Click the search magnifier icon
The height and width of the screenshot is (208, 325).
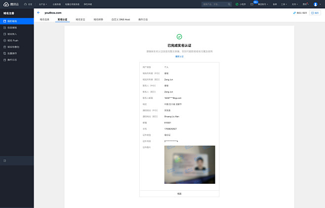coord(229,4)
